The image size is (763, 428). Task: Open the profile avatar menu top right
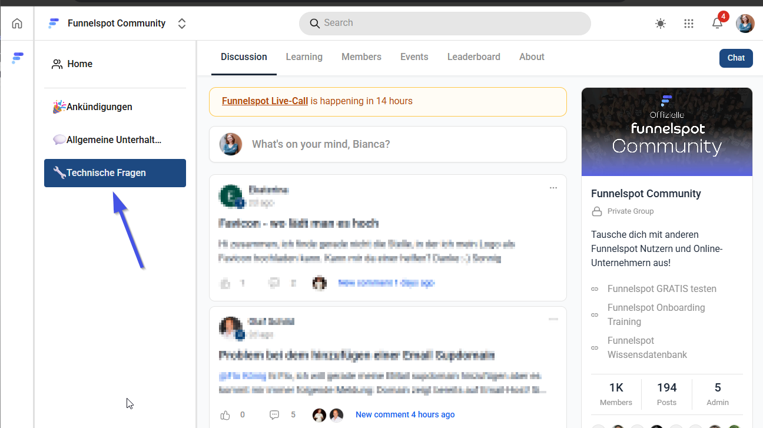745,24
